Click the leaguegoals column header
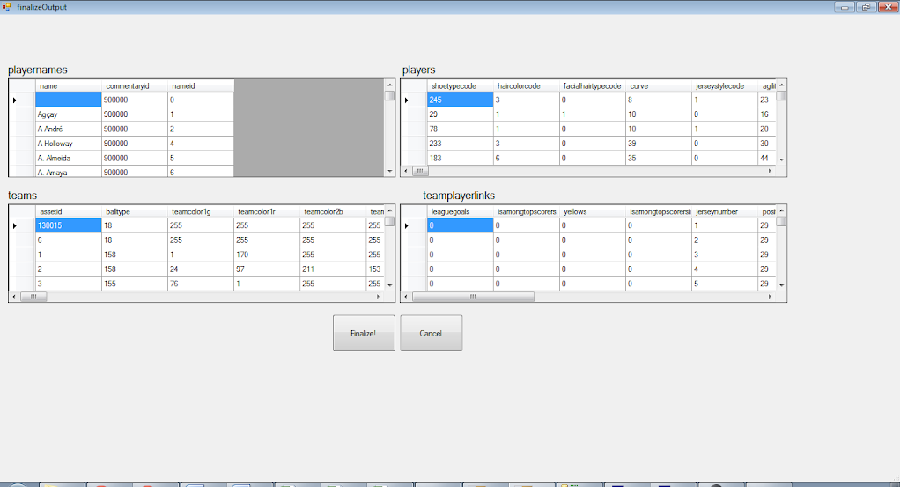900x487 pixels. (461, 211)
